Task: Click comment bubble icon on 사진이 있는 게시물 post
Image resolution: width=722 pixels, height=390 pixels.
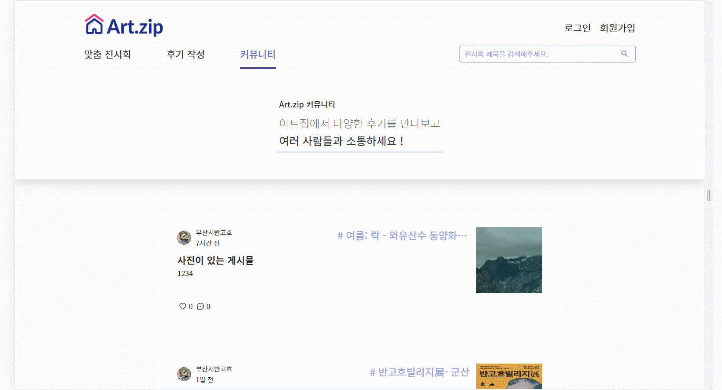Action: click(x=200, y=306)
